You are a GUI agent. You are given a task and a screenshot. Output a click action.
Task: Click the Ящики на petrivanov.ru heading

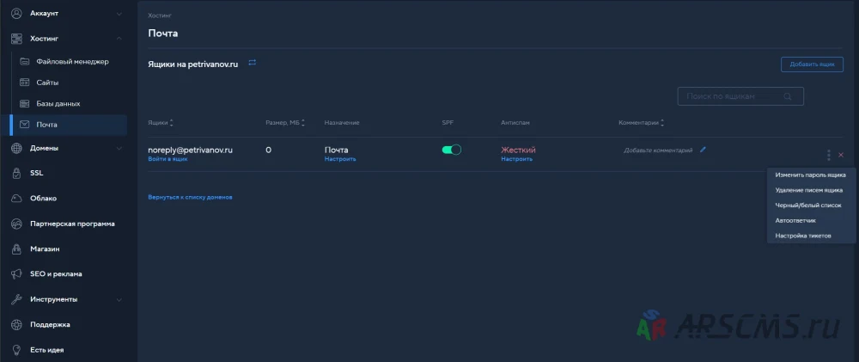(x=192, y=64)
